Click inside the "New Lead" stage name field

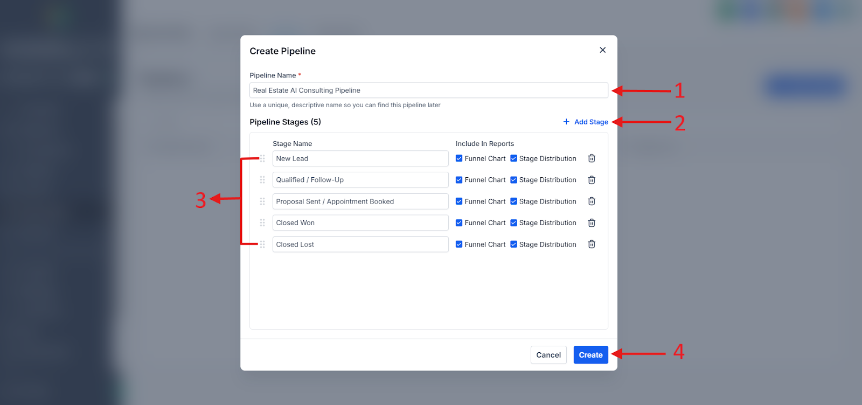click(x=360, y=158)
